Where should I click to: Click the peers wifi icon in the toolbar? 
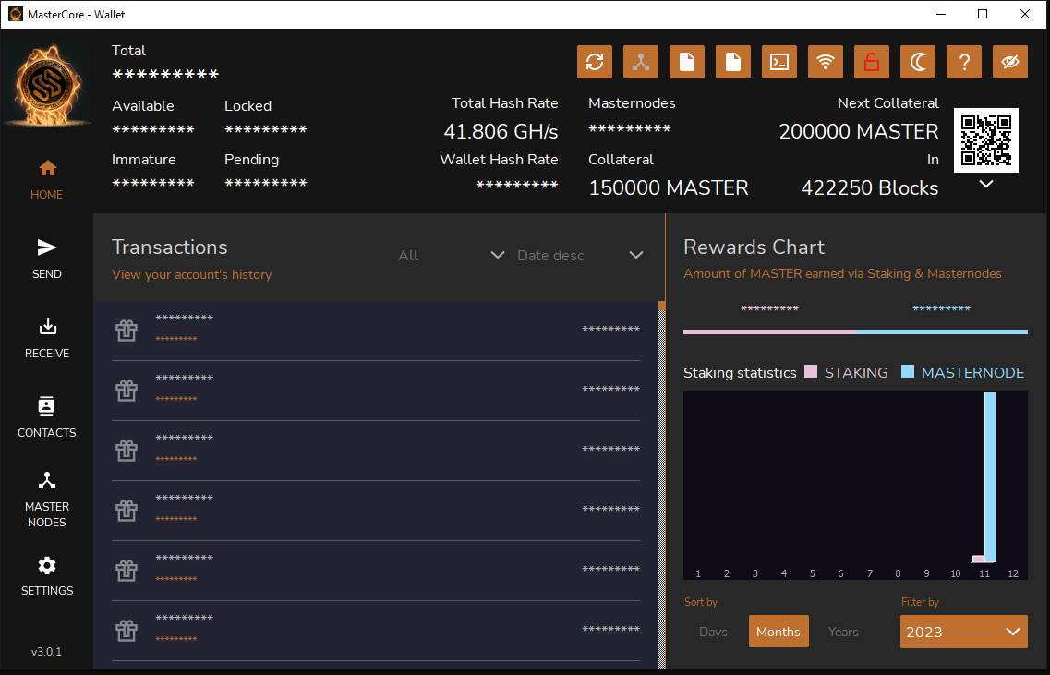[x=825, y=62]
